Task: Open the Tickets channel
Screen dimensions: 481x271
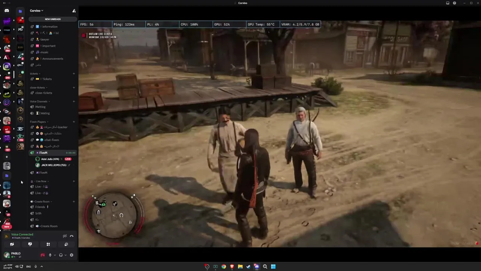Action: 53,79
